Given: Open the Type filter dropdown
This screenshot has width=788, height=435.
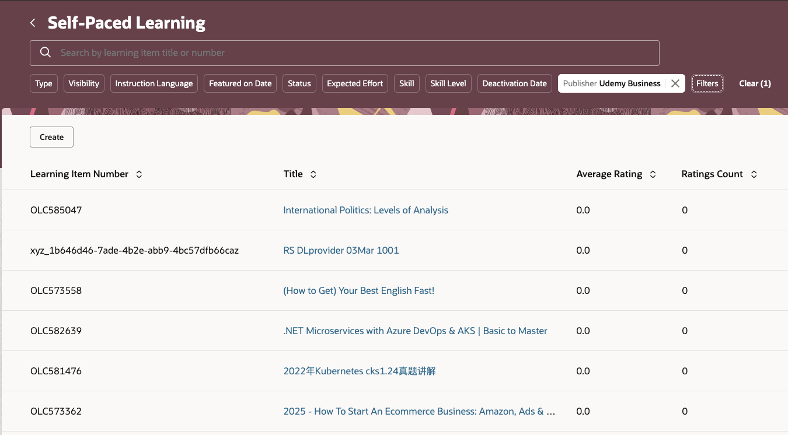Looking at the screenshot, I should pos(44,83).
